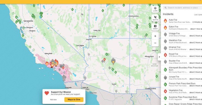Click the Pierson Park green burn icon
This screenshot has width=202, height=105.
[165, 84]
